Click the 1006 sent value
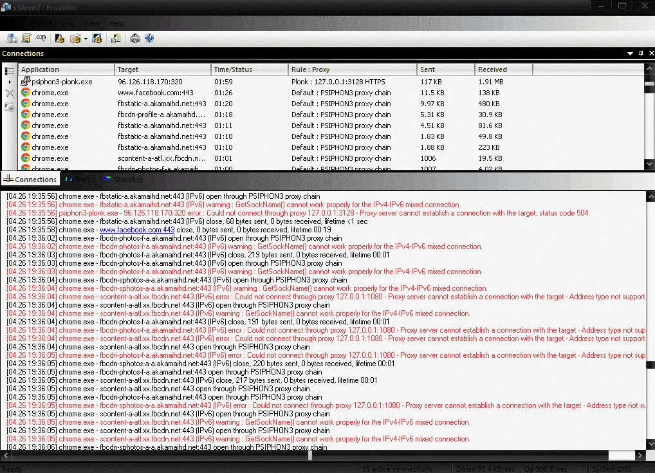The width and height of the screenshot is (655, 473). (428, 158)
